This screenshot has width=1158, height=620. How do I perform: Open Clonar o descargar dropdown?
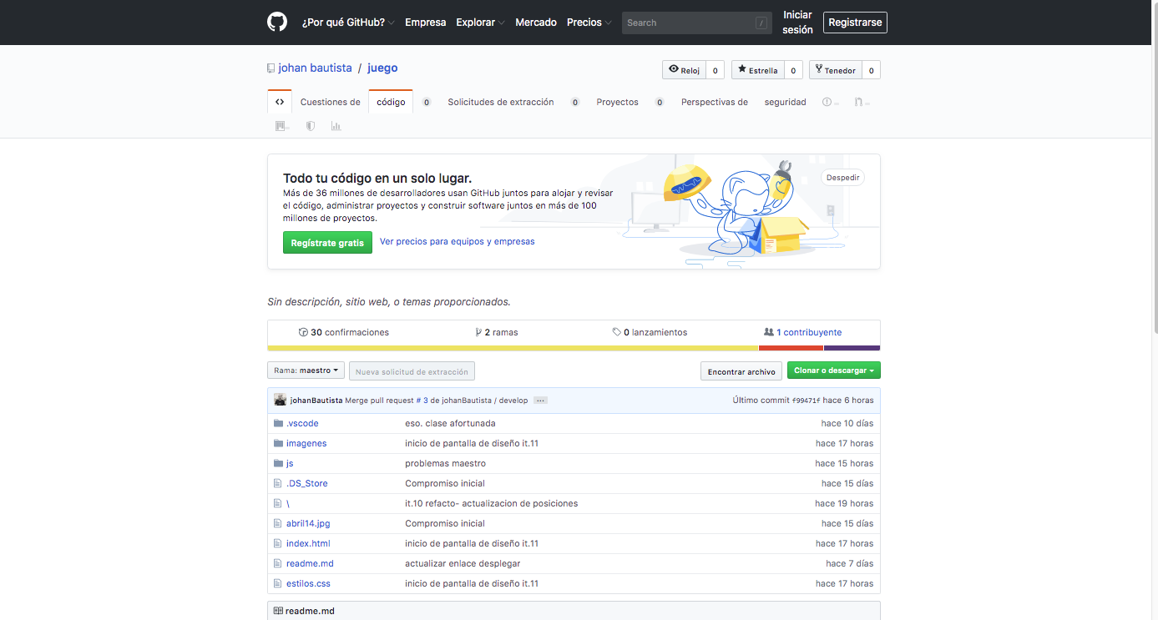click(834, 370)
